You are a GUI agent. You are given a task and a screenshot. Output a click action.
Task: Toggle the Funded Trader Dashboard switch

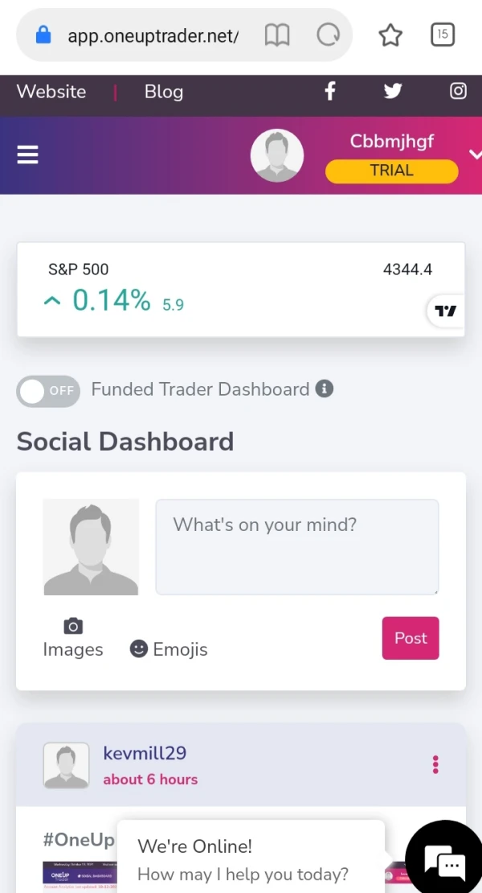(48, 391)
